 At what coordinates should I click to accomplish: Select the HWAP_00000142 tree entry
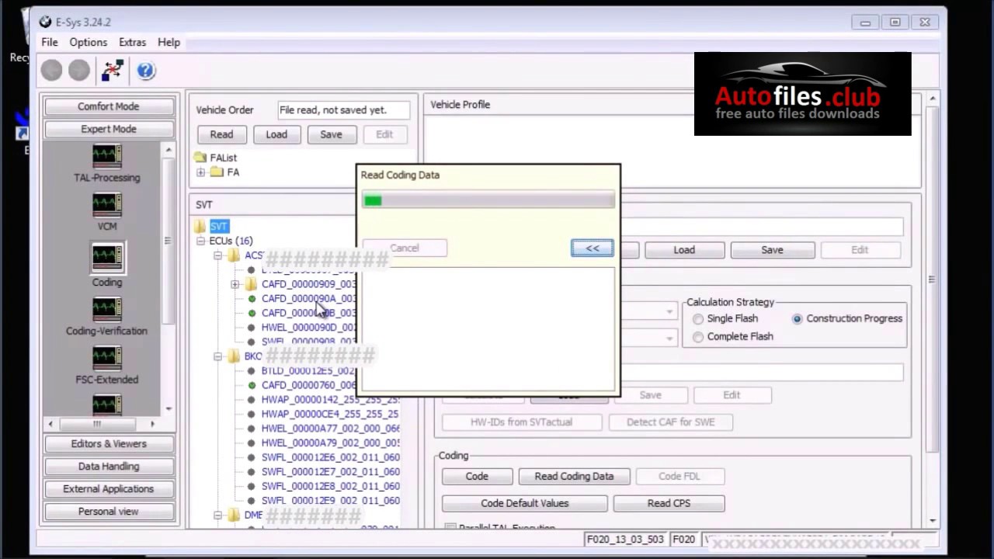[x=330, y=400]
